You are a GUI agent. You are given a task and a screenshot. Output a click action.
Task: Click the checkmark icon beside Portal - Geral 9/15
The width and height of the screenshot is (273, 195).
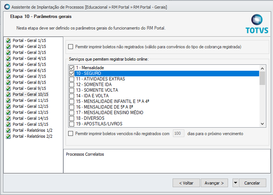8,88
